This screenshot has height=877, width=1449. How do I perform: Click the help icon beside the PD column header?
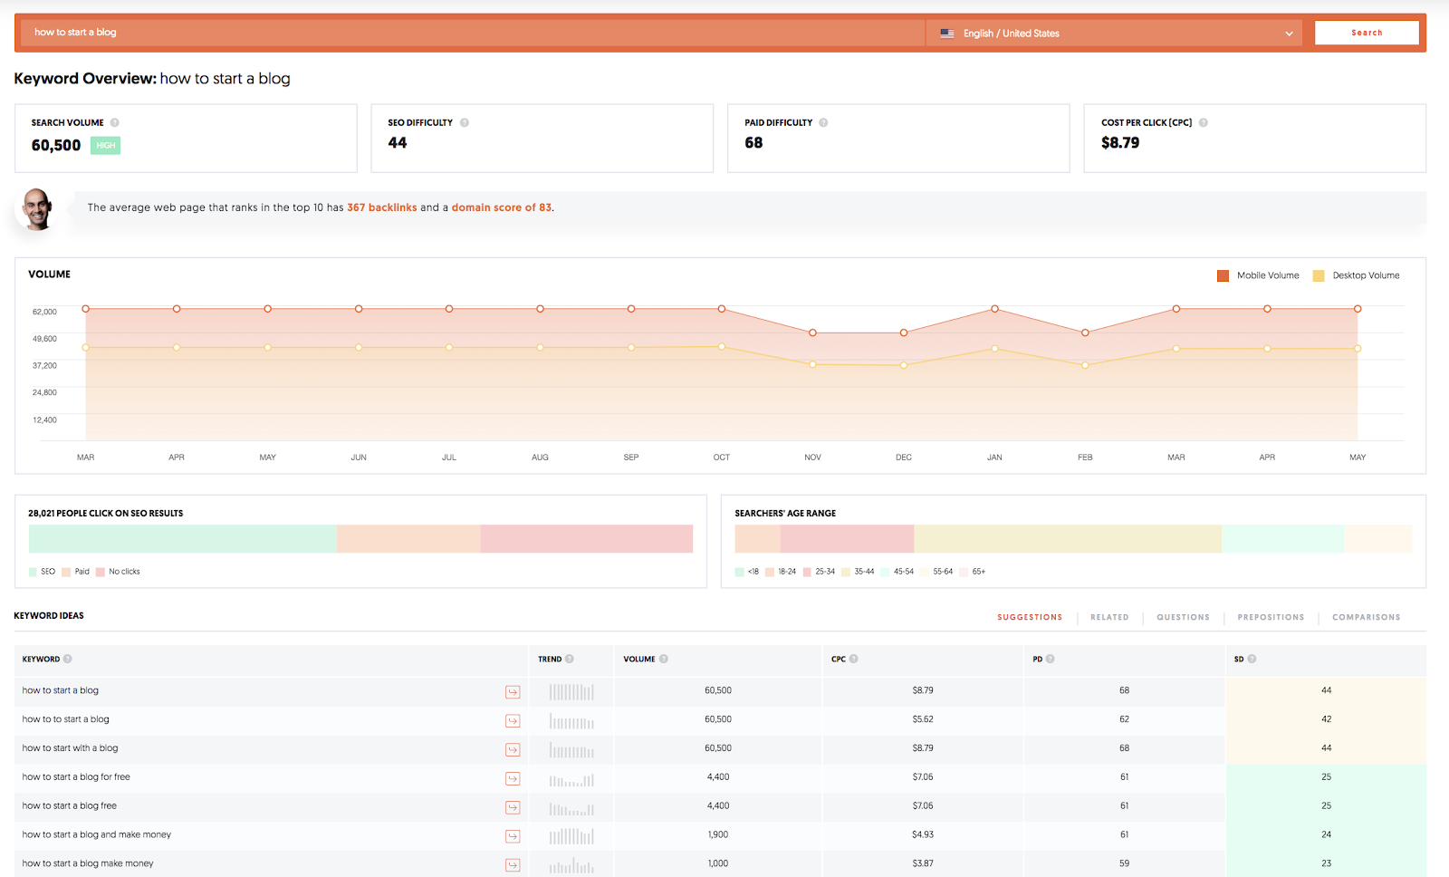click(x=1050, y=659)
